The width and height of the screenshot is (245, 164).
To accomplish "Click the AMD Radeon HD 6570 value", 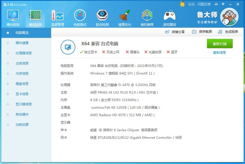I will (x=123, y=115).
